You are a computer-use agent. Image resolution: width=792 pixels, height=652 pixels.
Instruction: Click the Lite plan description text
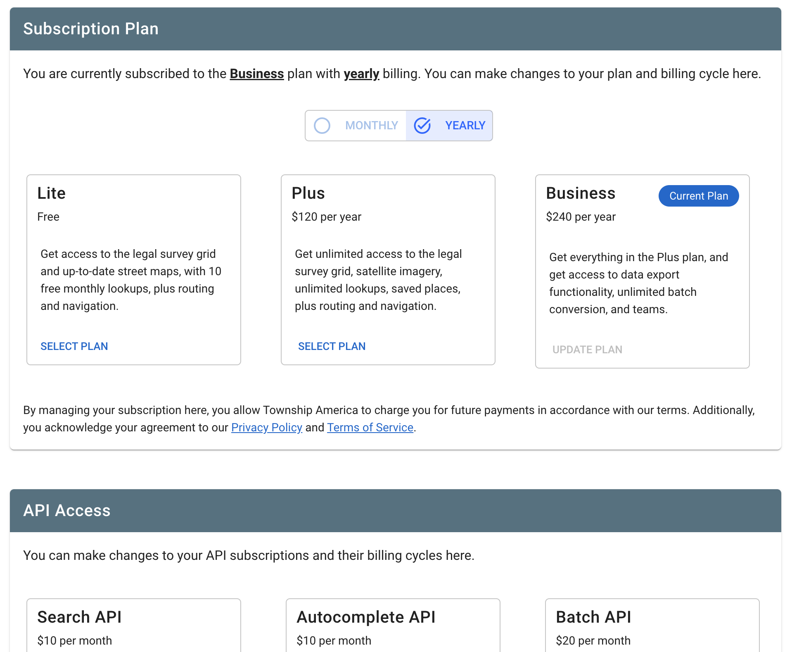click(131, 280)
